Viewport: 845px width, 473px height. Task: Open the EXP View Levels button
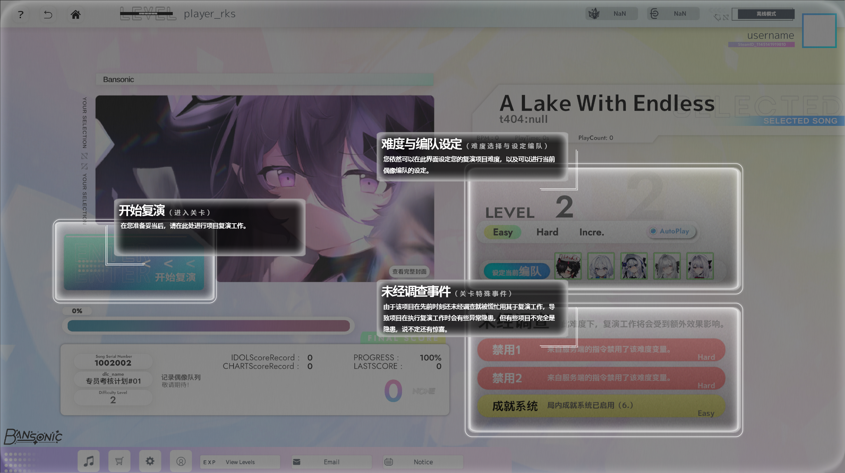[240, 462]
